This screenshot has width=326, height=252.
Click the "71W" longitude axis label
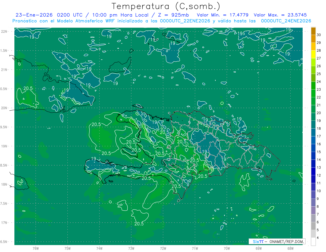195,248
